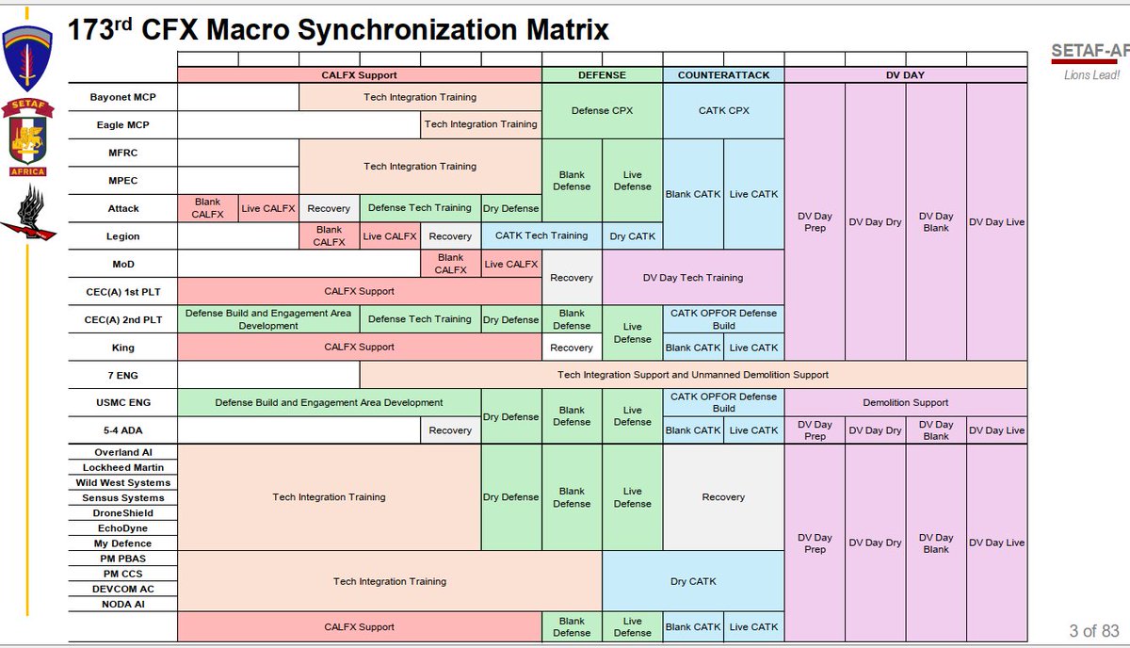Click the Lockheed Martin vendor label
The width and height of the screenshot is (1130, 648).
point(122,467)
